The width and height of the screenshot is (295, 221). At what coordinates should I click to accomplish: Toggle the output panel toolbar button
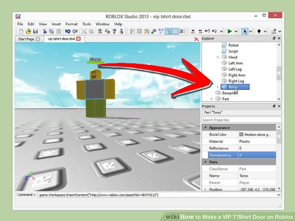(x=182, y=31)
